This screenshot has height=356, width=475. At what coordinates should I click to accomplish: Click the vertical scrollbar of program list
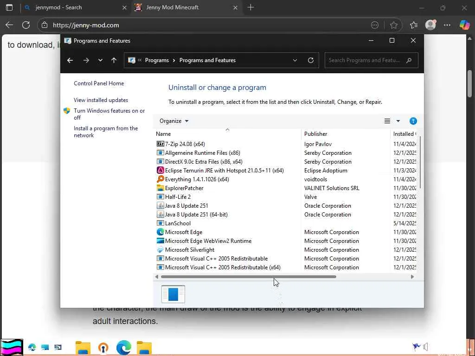pyautogui.click(x=420, y=162)
